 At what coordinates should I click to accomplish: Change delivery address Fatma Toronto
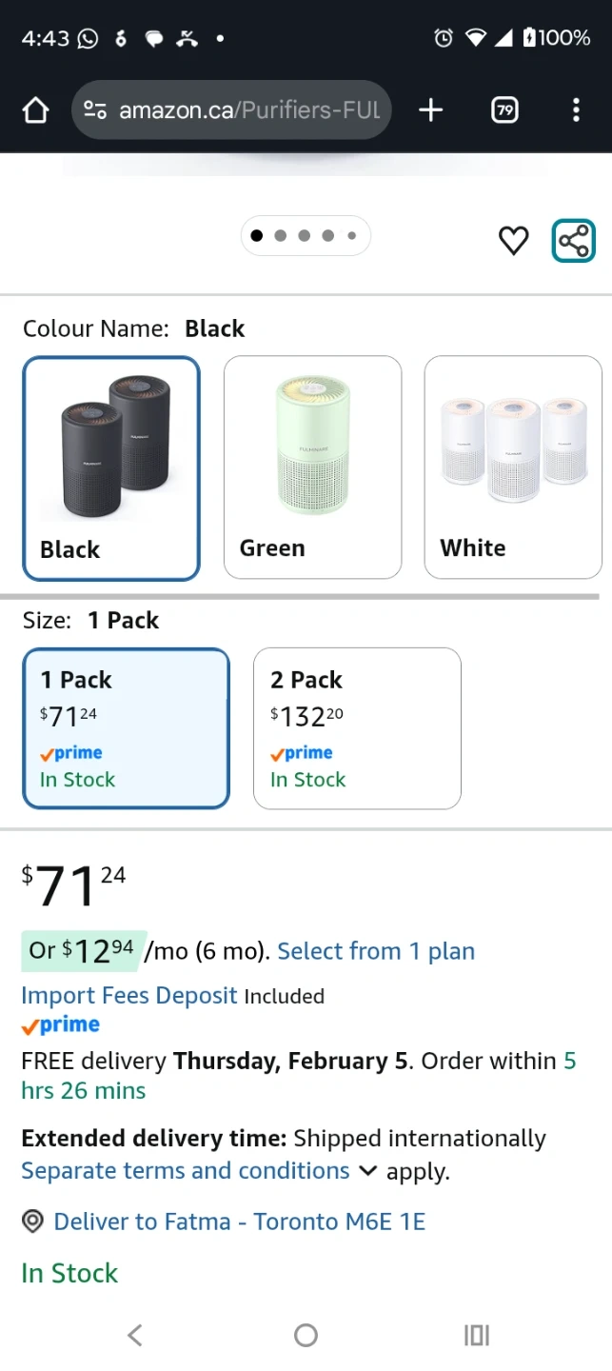239,1222
